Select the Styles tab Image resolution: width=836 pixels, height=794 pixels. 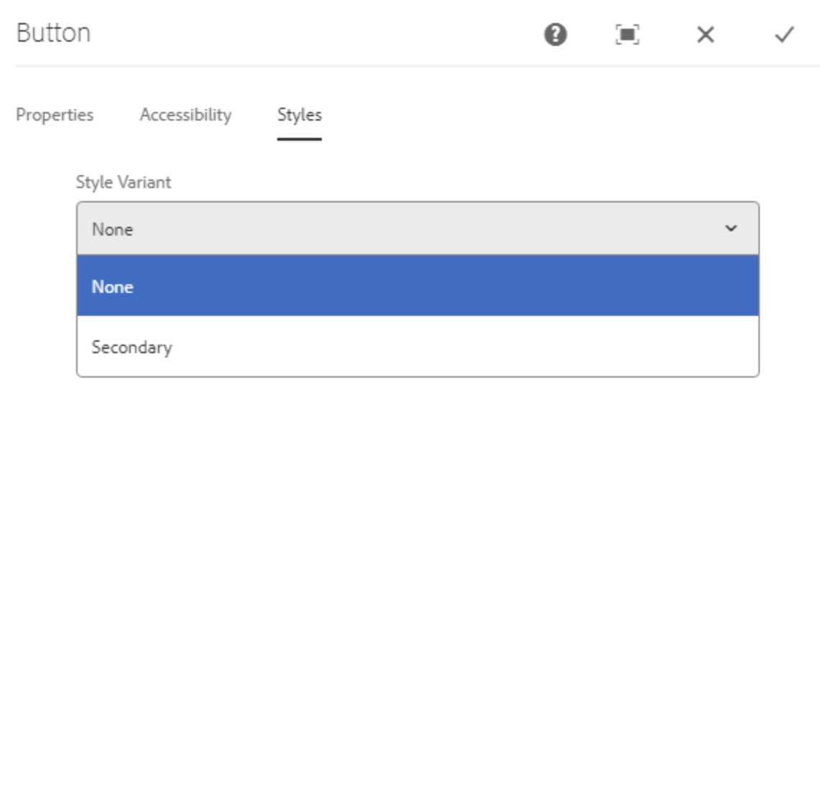(299, 115)
